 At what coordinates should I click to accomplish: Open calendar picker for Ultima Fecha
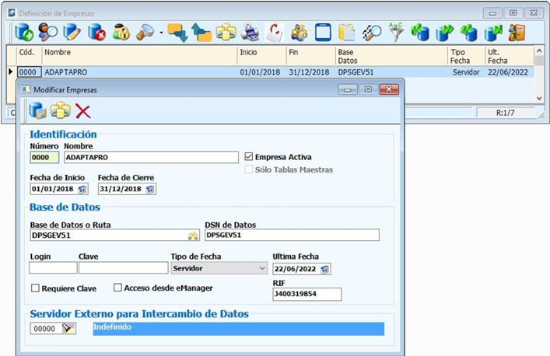[x=325, y=269]
